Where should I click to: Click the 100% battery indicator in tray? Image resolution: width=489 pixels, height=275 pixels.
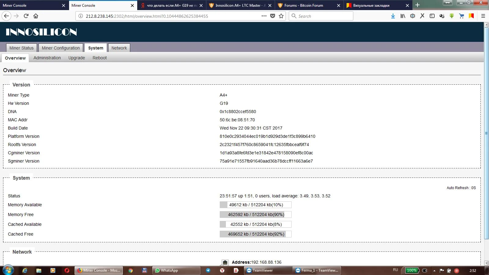point(412,270)
